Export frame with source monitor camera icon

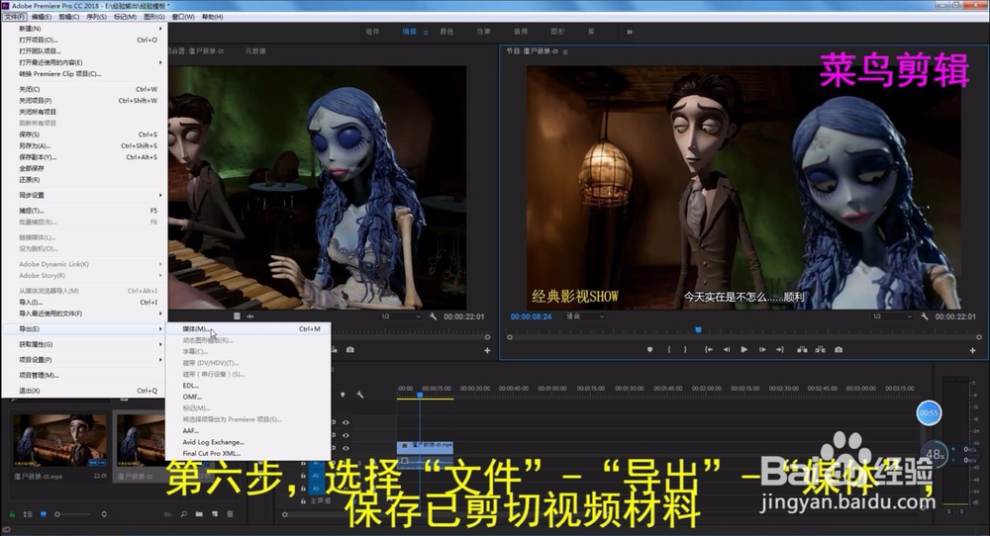point(350,349)
